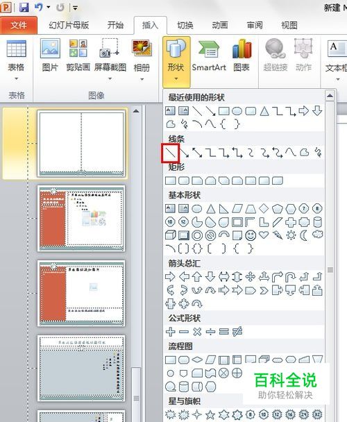Select the Multiply sign under 公式形状
The image size is (347, 422).
pyautogui.click(x=197, y=332)
